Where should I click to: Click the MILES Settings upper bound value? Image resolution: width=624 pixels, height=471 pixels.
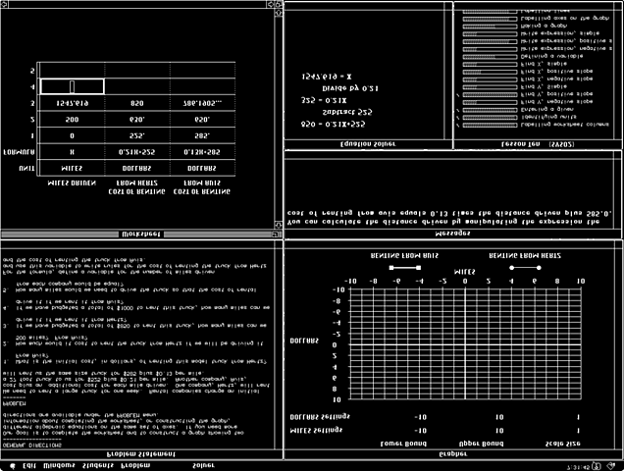pyautogui.click(x=499, y=431)
